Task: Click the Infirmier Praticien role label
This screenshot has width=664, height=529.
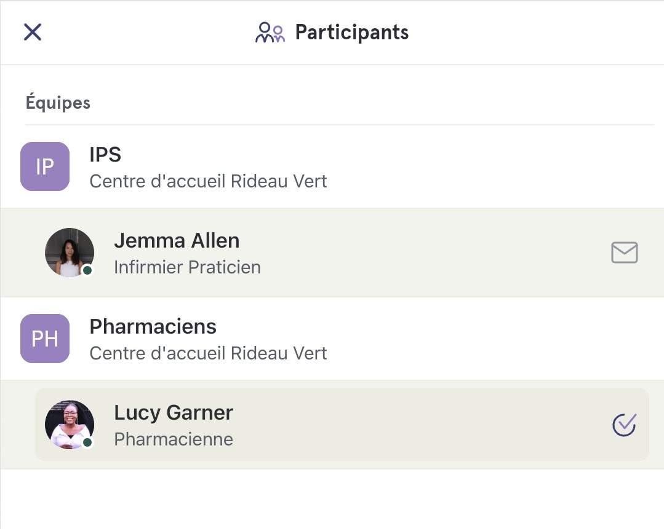Action: [187, 267]
